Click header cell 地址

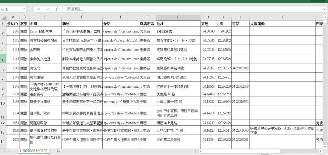tap(178, 24)
